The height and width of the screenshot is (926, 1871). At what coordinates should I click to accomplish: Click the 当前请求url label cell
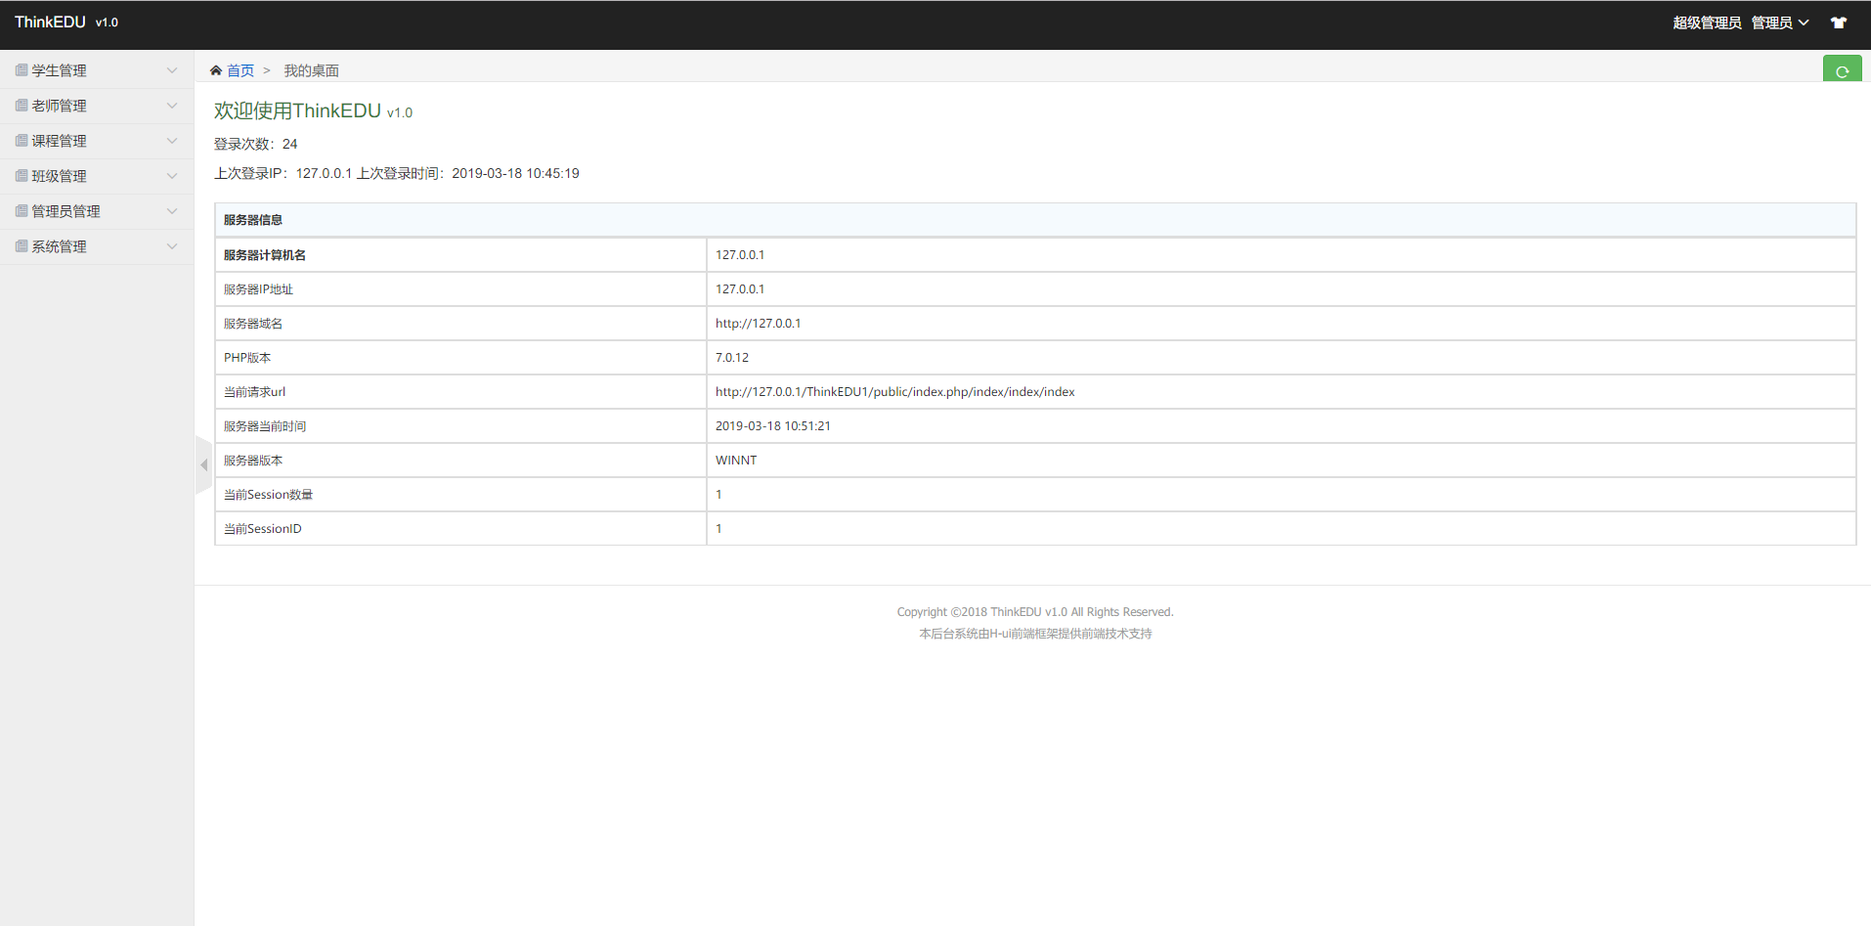[x=460, y=392]
